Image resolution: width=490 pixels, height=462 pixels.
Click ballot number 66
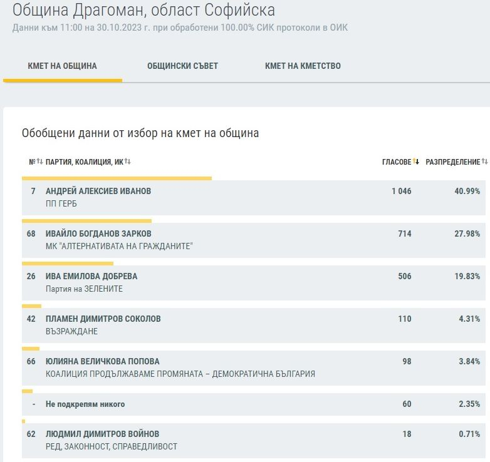31,361
